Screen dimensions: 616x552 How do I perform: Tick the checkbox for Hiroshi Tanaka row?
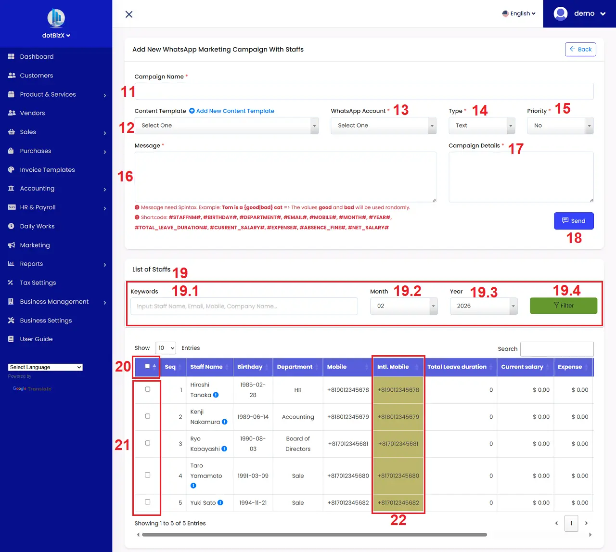tap(148, 389)
